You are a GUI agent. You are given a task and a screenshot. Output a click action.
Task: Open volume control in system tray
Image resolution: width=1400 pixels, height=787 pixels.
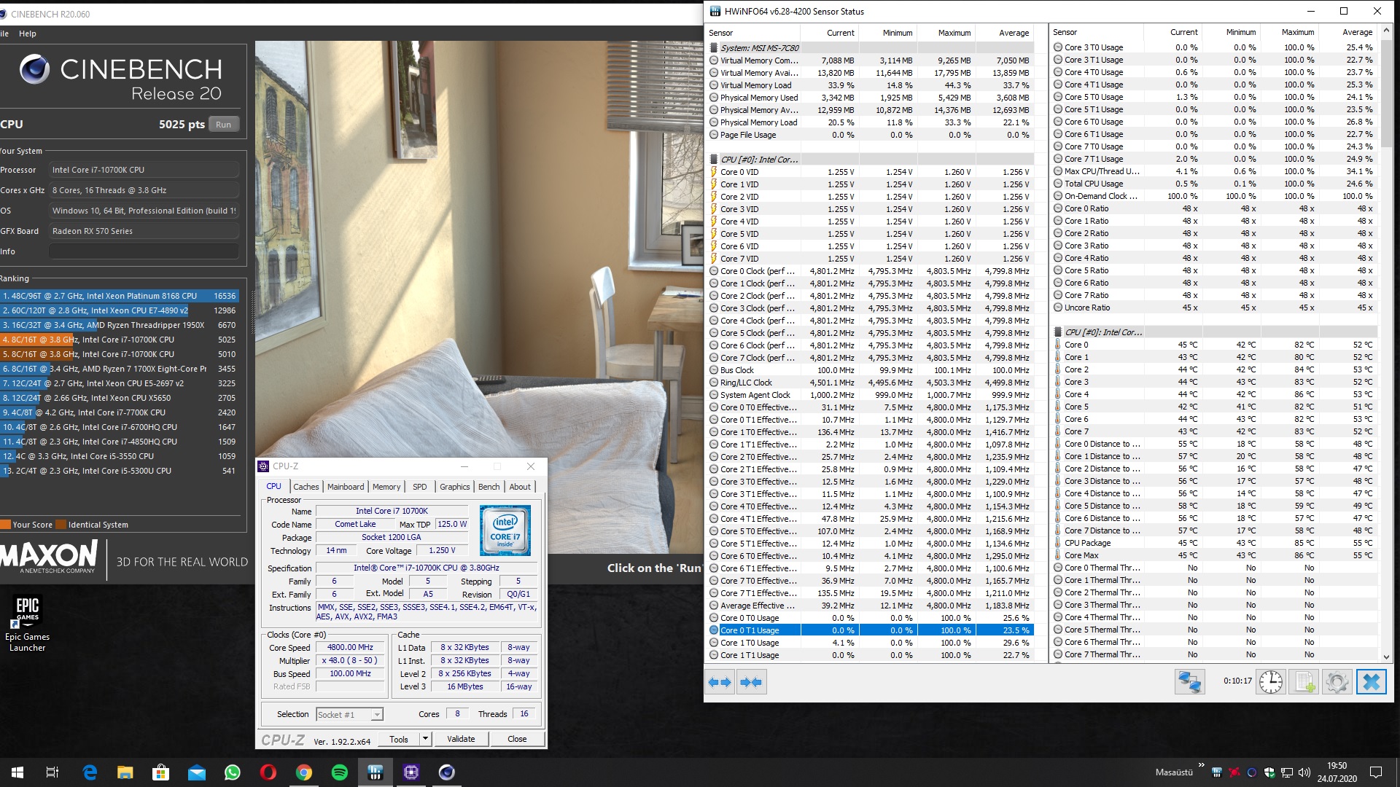(x=1304, y=772)
